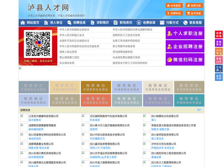Click the 金币充值 recharge button

click(194, 13)
